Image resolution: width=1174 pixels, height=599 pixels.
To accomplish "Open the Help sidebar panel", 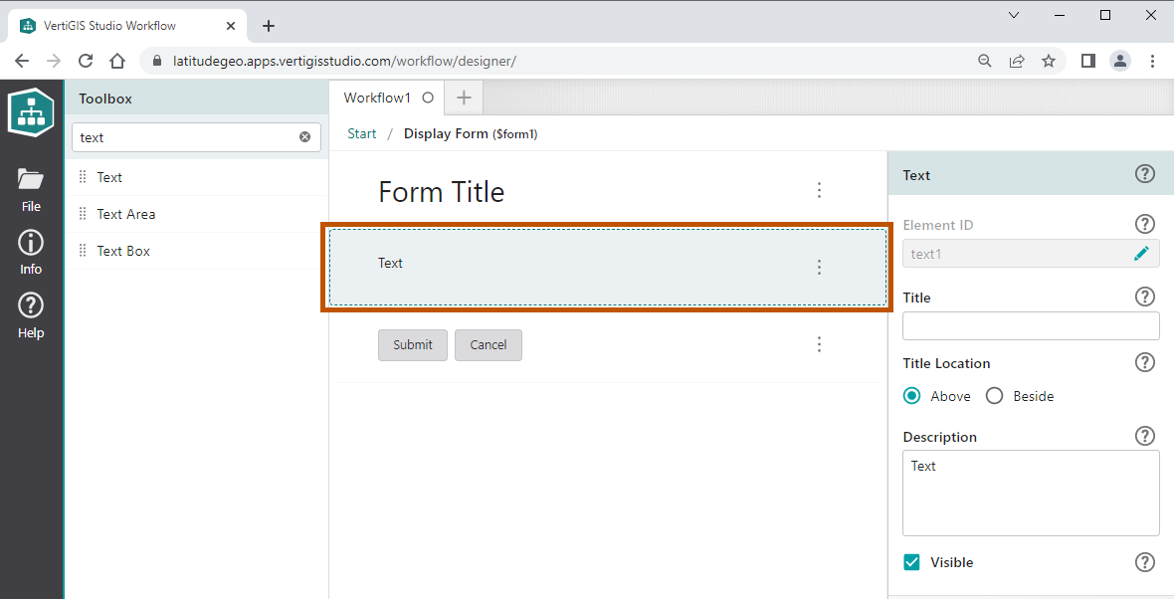I will pos(31,314).
